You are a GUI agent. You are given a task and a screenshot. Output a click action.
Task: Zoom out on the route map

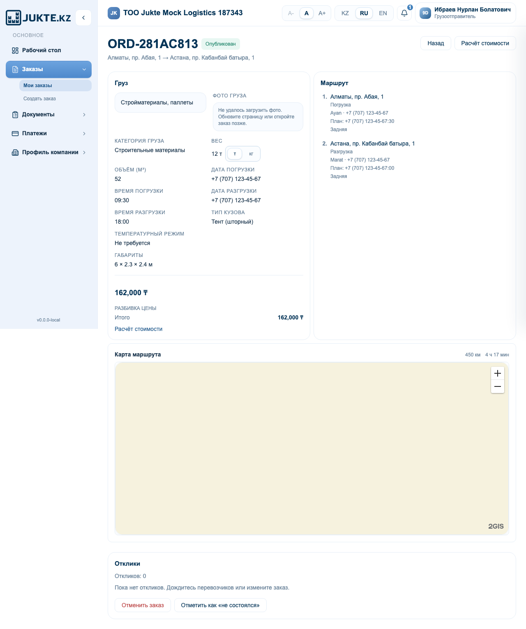point(498,386)
